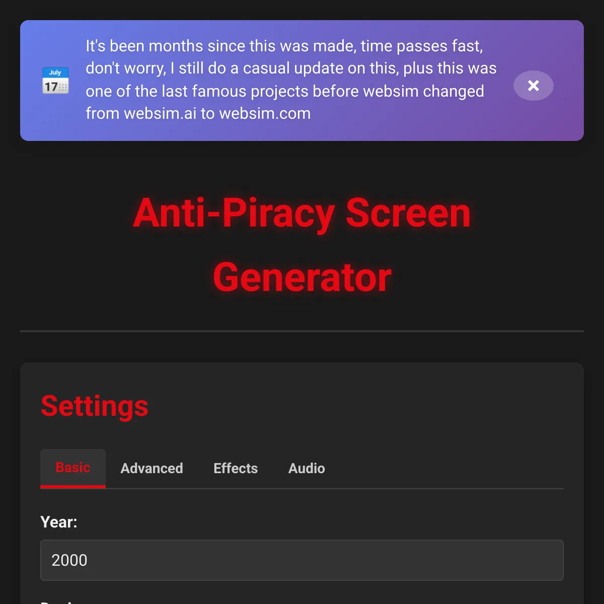Screen dimensions: 604x604
Task: Click the websim.com text in the banner
Action: pos(265,114)
